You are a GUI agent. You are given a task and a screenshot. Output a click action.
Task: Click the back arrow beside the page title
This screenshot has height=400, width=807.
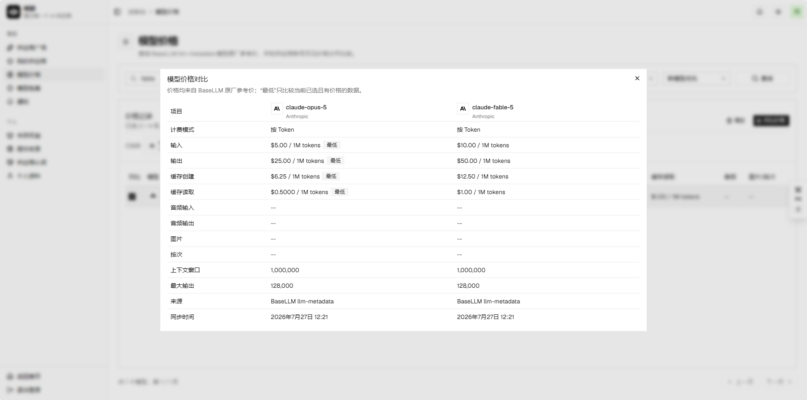125,41
